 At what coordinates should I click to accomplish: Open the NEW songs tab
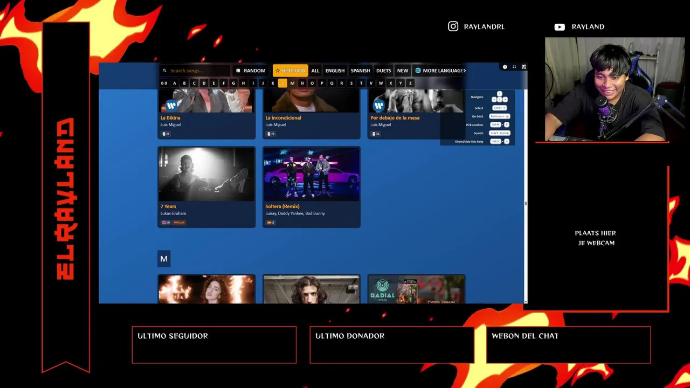click(403, 71)
